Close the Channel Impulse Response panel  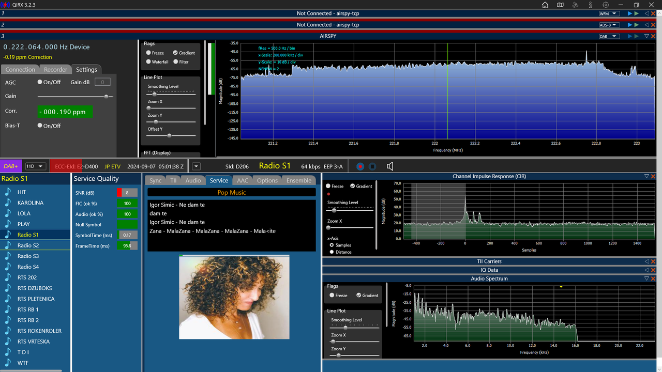pyautogui.click(x=653, y=176)
